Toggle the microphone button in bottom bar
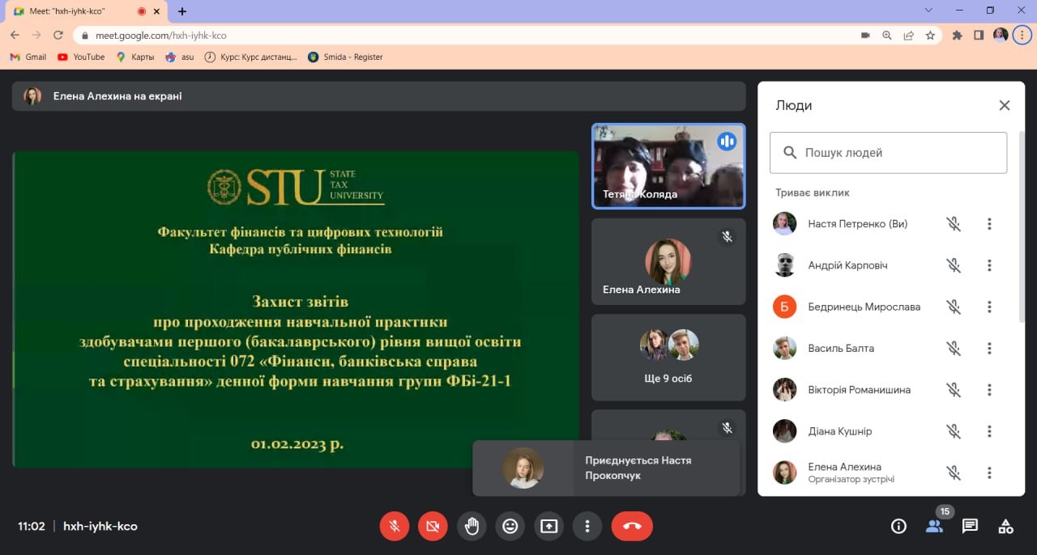 pos(395,526)
